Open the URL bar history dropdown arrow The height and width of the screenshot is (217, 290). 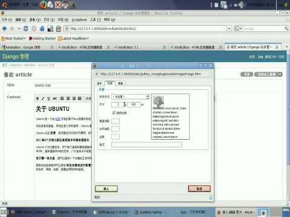(x=229, y=28)
